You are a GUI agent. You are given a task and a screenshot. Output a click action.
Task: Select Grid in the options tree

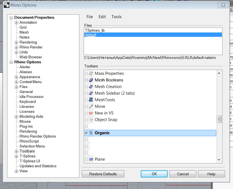23,28
